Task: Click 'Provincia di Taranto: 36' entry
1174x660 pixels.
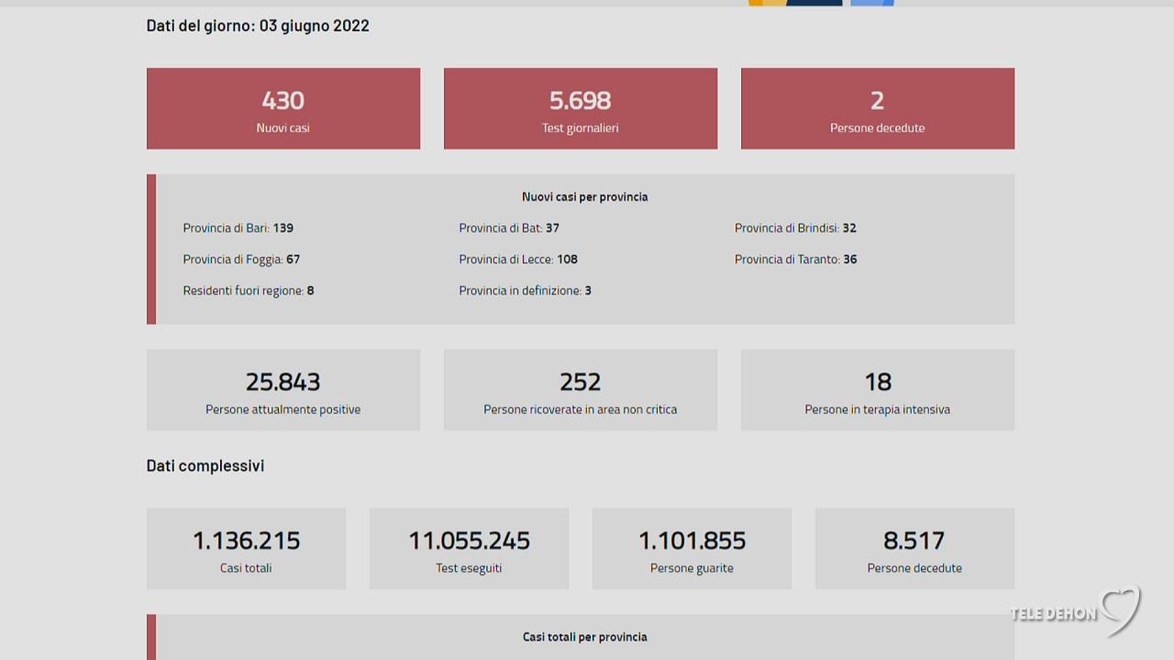Action: coord(796,258)
